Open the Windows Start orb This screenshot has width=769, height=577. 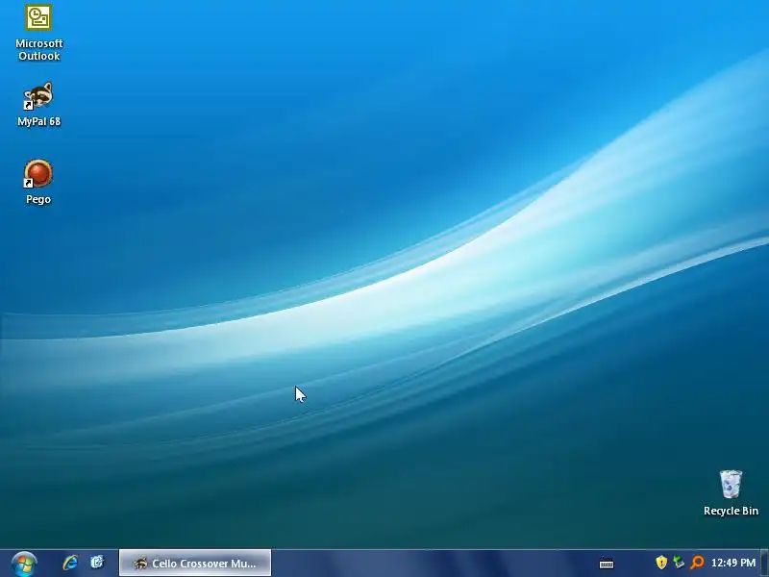point(24,564)
